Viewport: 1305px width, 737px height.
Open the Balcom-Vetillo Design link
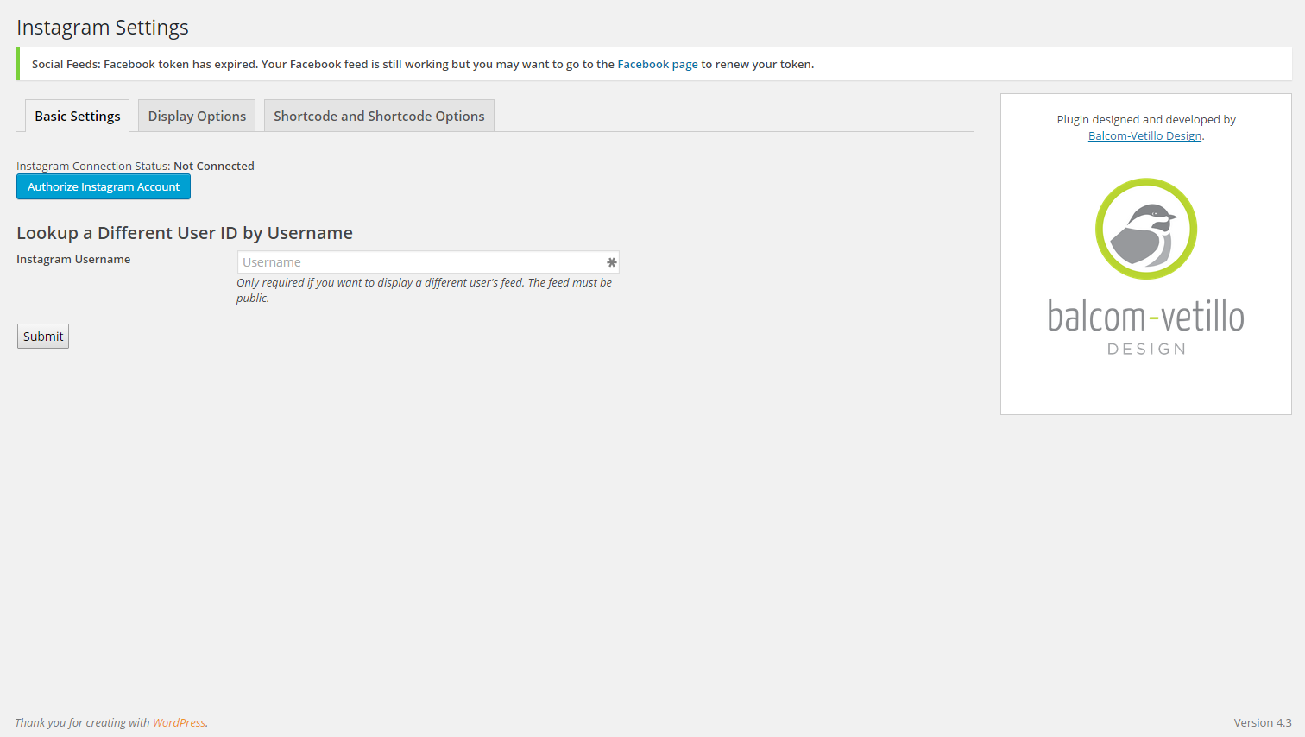click(1144, 136)
